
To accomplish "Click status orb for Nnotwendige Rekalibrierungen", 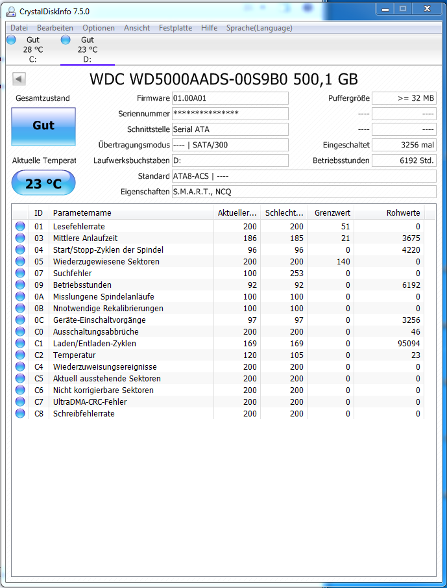I will pyautogui.click(x=20, y=308).
